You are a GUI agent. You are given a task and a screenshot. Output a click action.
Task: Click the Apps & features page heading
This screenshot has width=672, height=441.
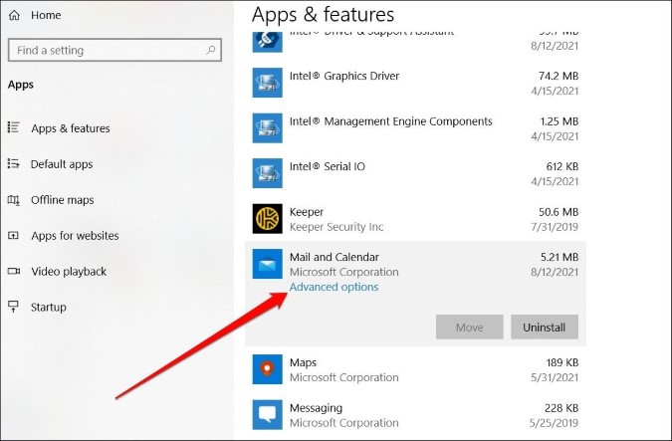(x=323, y=14)
